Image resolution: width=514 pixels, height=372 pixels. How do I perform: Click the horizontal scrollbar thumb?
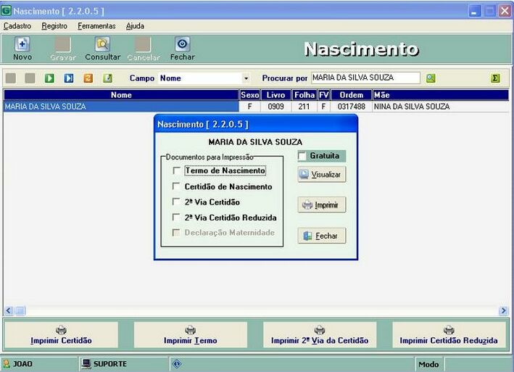click(x=20, y=310)
